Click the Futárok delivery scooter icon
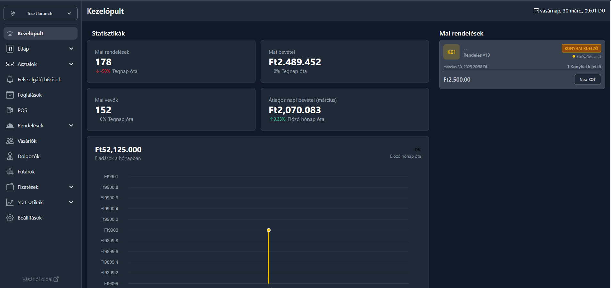This screenshot has width=611, height=288. click(x=10, y=172)
